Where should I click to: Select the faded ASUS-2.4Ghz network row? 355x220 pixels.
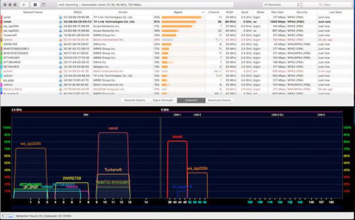pos(177,89)
